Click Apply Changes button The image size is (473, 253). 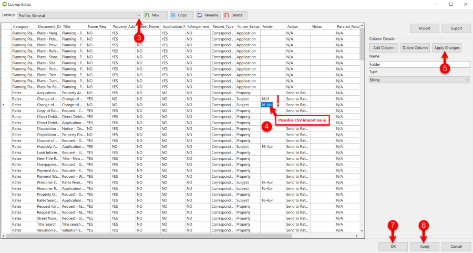tap(447, 48)
